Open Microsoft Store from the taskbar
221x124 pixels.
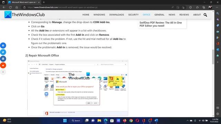[x=112, y=121]
